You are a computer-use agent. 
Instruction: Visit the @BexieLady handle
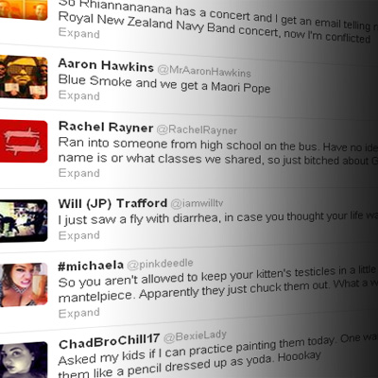(x=195, y=336)
